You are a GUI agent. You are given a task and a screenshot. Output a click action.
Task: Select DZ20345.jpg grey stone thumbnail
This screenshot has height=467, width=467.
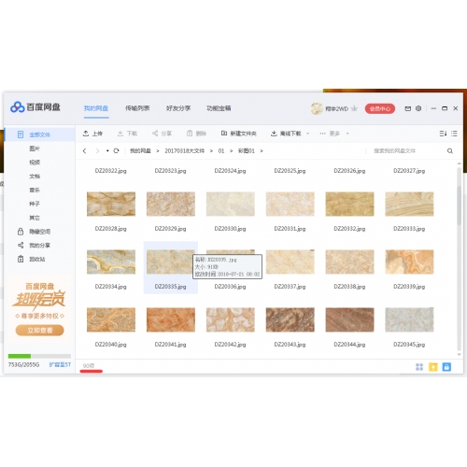point(409,319)
